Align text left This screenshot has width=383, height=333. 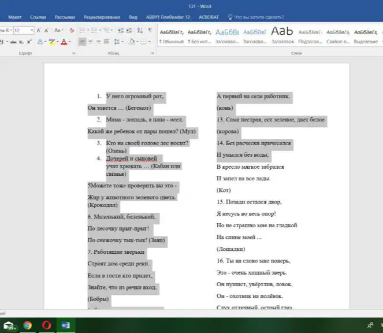pos(82,42)
